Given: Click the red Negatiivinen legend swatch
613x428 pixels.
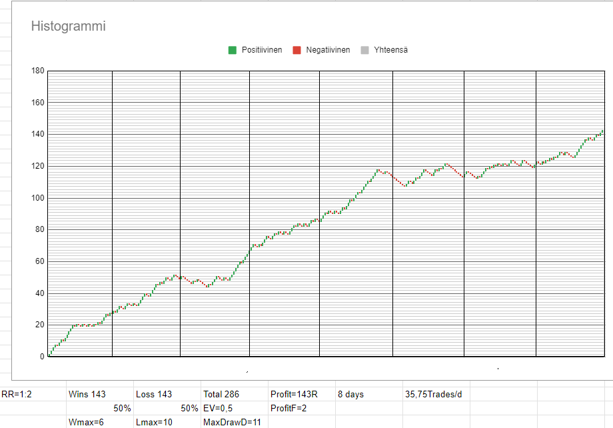Looking at the screenshot, I should [x=297, y=50].
